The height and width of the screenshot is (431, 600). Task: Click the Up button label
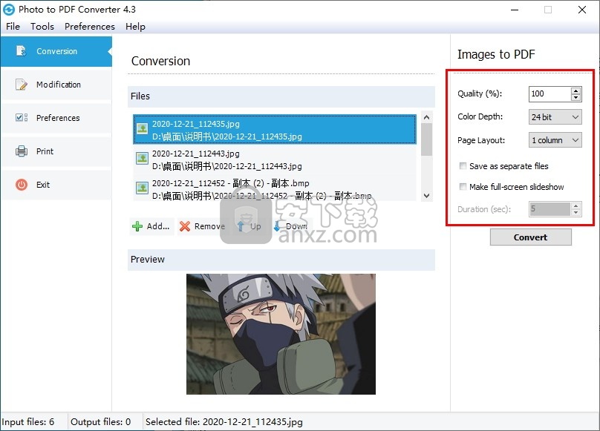255,226
